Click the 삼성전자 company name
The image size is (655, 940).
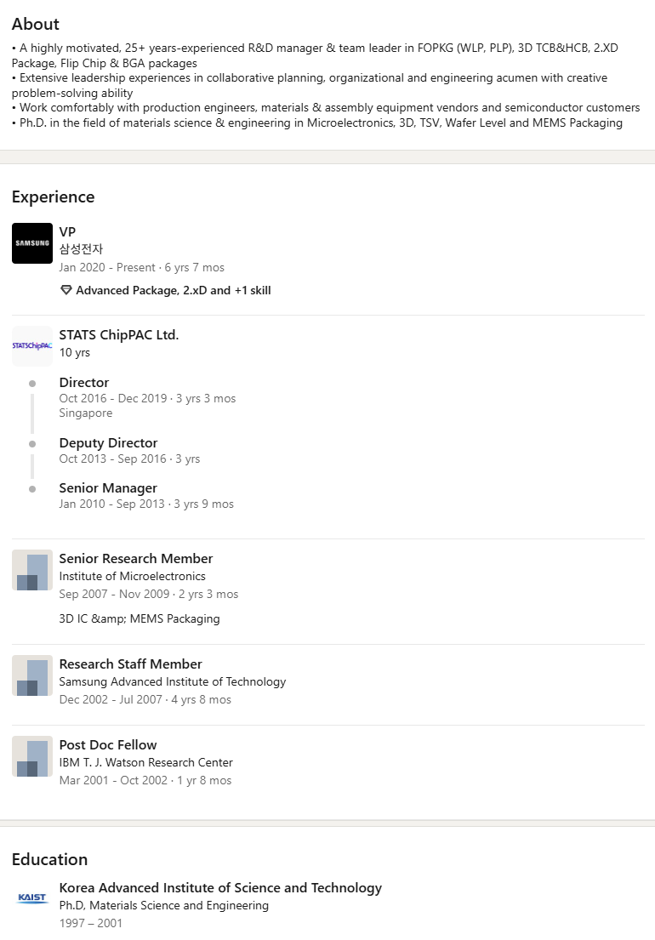point(81,248)
